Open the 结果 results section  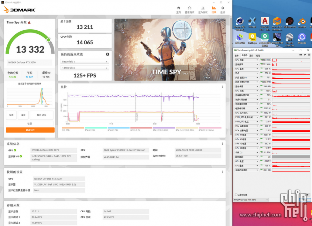(x=214, y=10)
